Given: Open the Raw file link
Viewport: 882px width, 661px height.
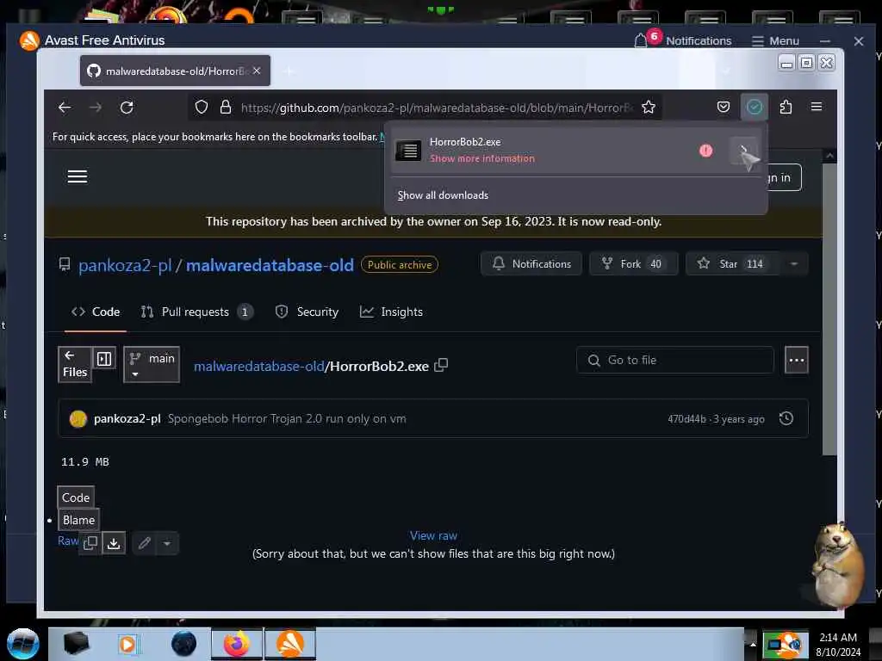Looking at the screenshot, I should (68, 541).
